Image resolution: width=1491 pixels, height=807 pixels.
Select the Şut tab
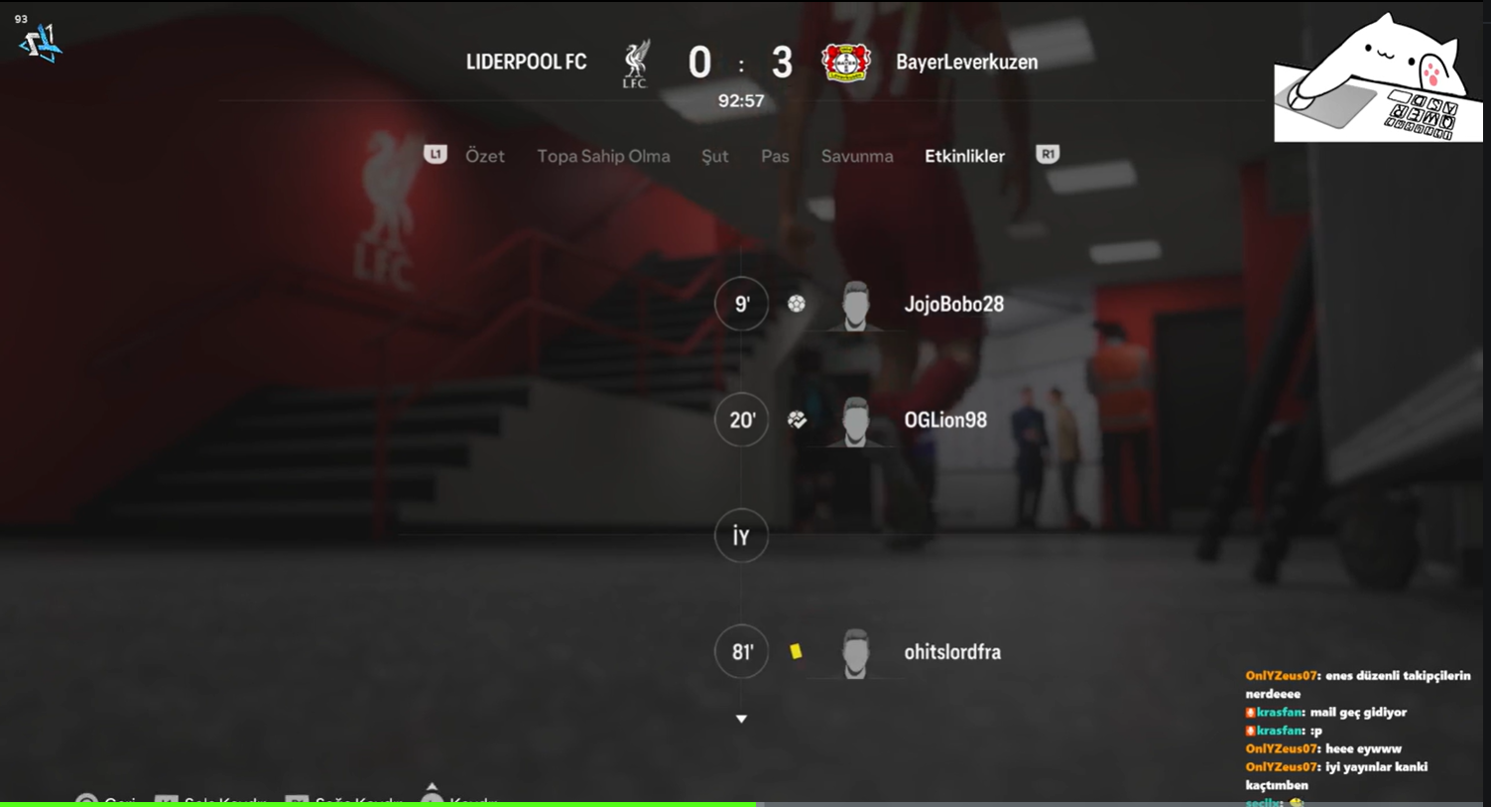pos(714,156)
